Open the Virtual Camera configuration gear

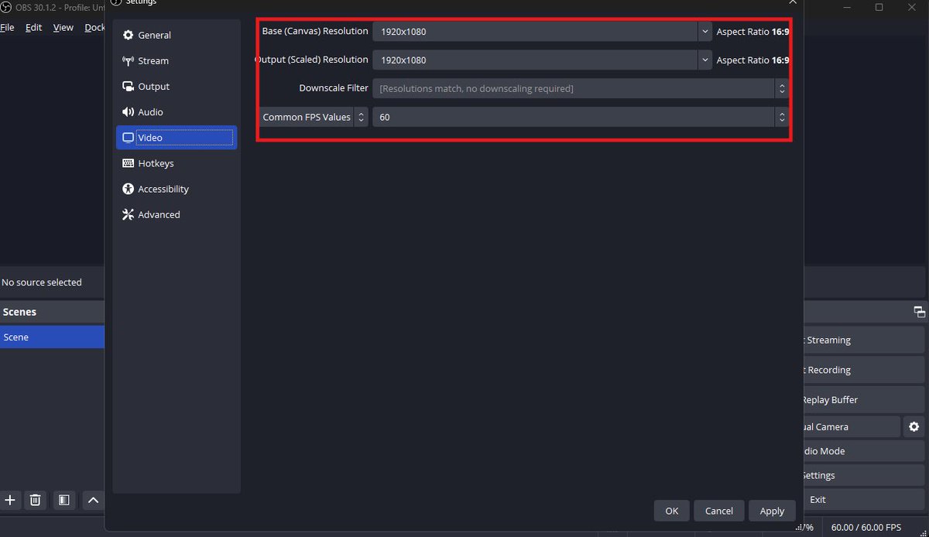[914, 426]
